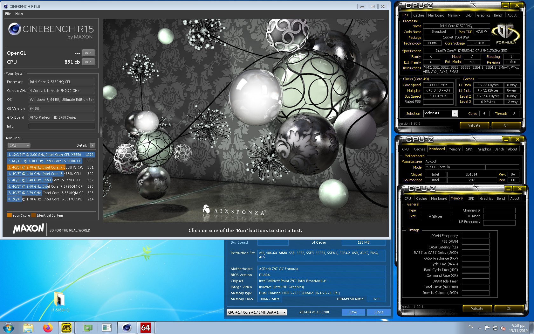The height and width of the screenshot is (334, 534).
Task: Click Validate in bottom CPU-Z window
Action: click(477, 309)
